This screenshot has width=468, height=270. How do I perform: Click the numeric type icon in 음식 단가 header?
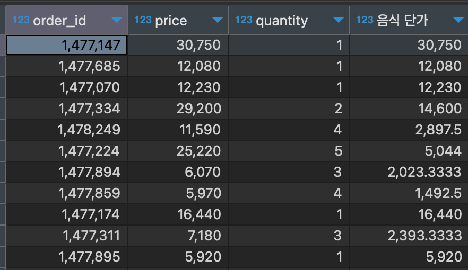[x=365, y=20]
